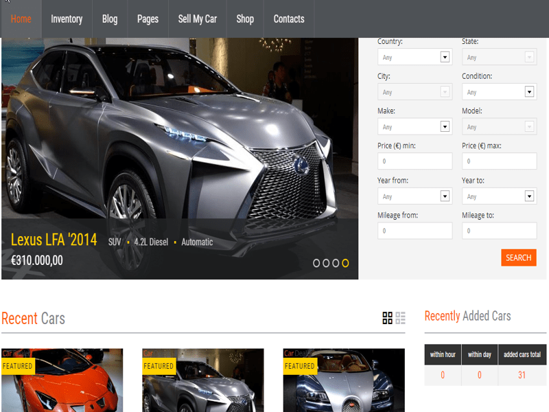Open the Blog menu item

[110, 19]
